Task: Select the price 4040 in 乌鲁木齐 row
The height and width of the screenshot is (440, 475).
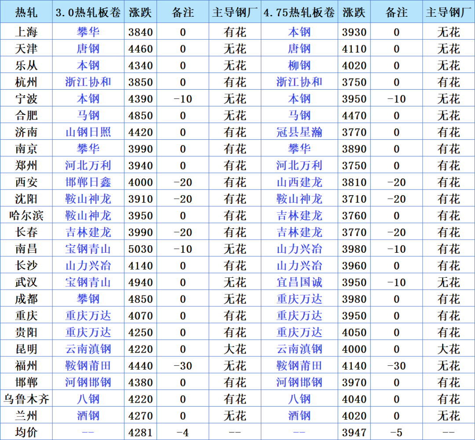Action: tap(354, 399)
